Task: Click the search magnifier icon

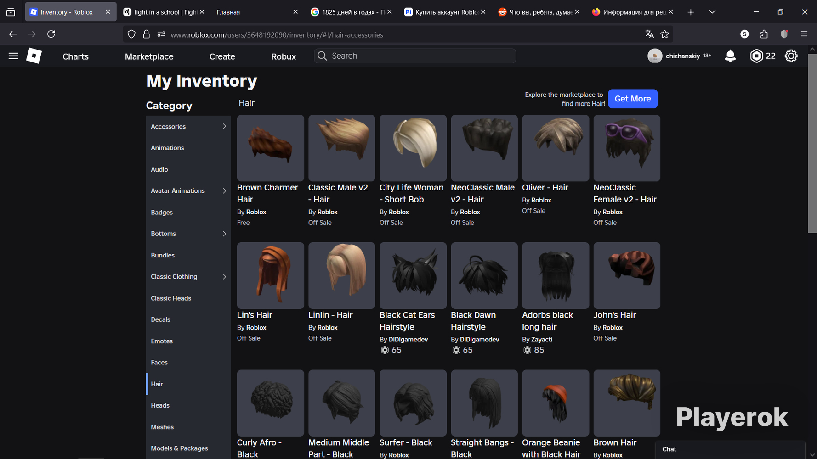Action: tap(322, 56)
